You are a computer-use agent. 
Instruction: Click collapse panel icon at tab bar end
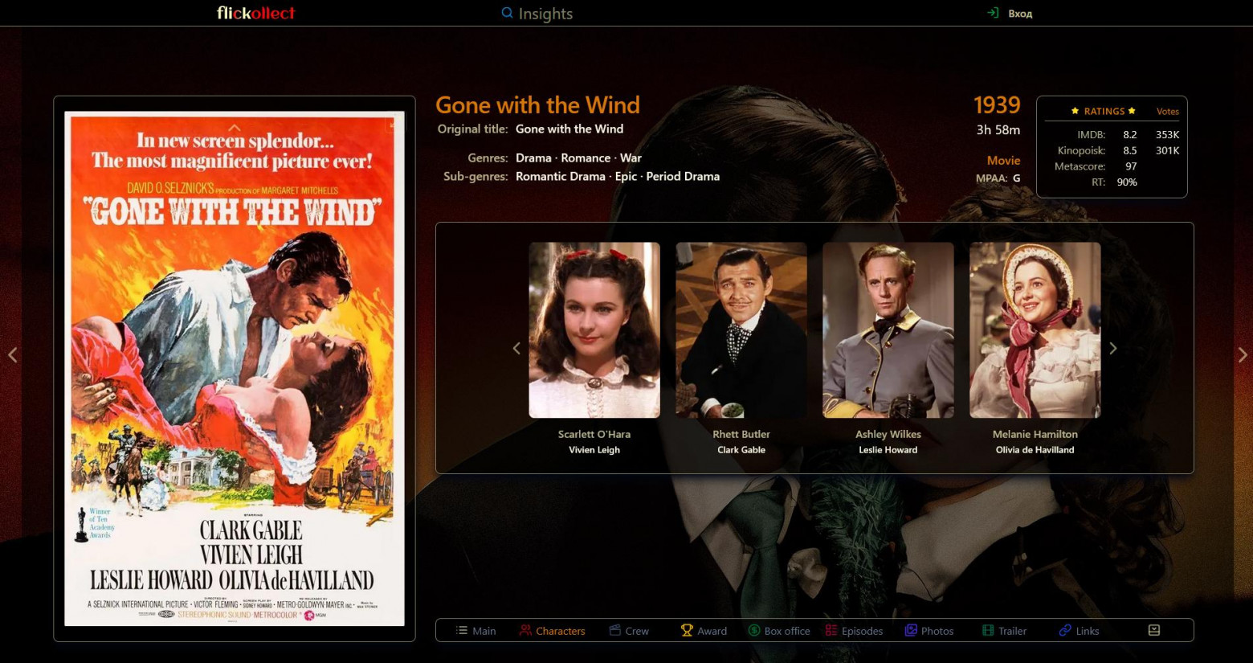coord(1154,630)
